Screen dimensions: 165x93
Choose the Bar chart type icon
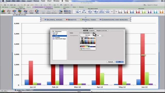20,11
